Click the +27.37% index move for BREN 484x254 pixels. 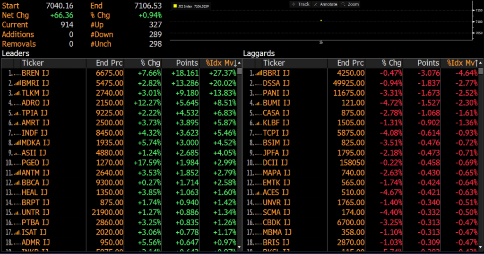(x=223, y=73)
